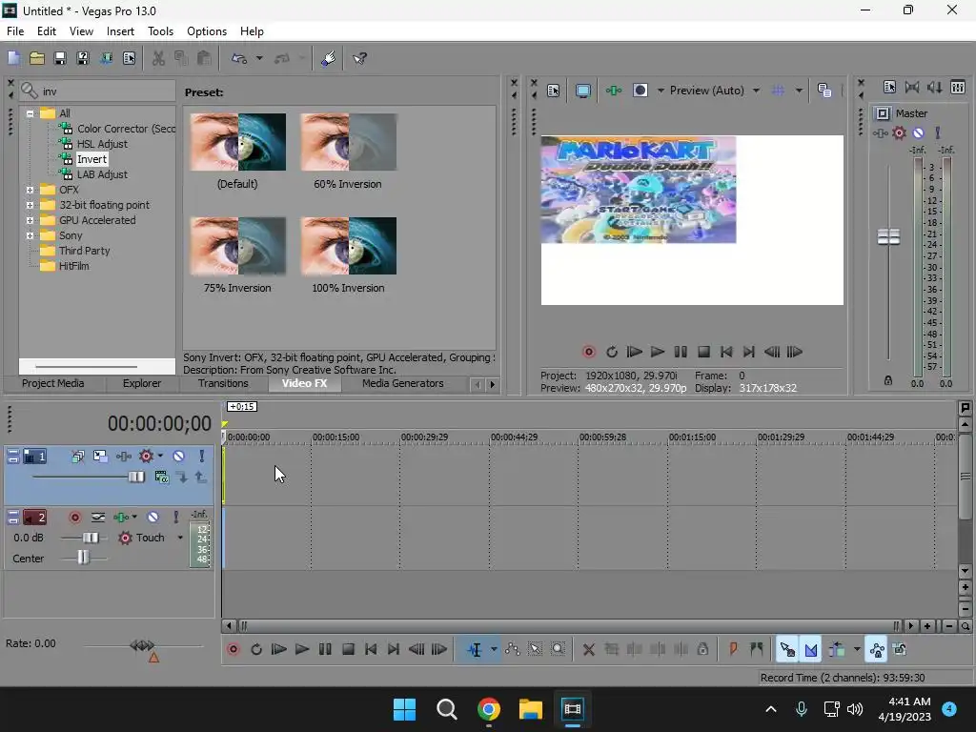Click Record in the preview transport
Image resolution: width=976 pixels, height=732 pixels.
pos(589,353)
